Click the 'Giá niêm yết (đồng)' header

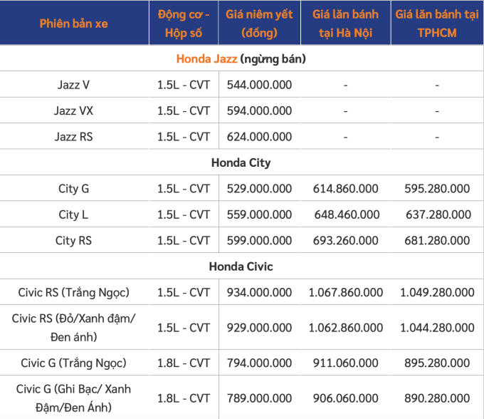point(259,23)
